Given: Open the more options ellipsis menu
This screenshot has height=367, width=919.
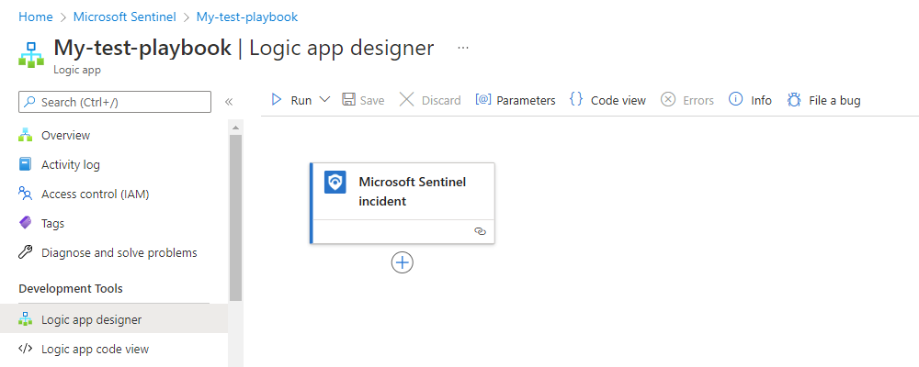Looking at the screenshot, I should click(462, 48).
